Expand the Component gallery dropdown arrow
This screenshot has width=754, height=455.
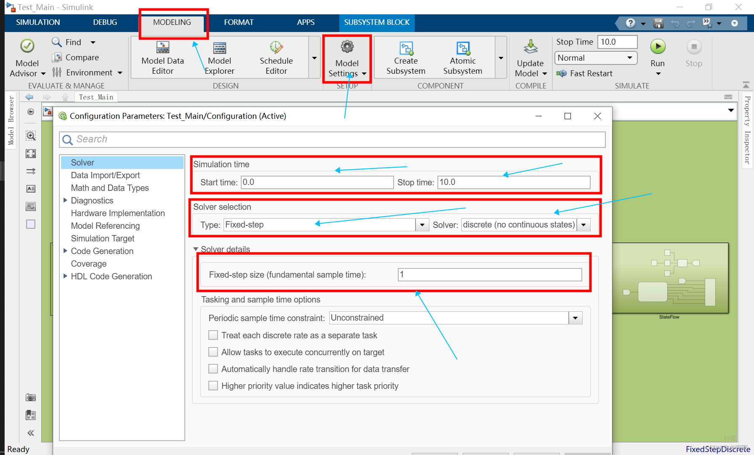(x=501, y=58)
